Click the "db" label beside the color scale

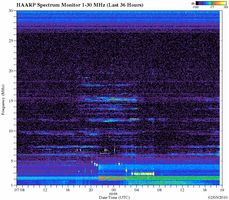[193, 4]
